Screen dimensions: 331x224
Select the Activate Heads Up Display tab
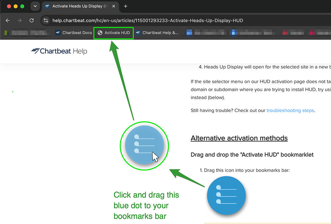pos(80,6)
